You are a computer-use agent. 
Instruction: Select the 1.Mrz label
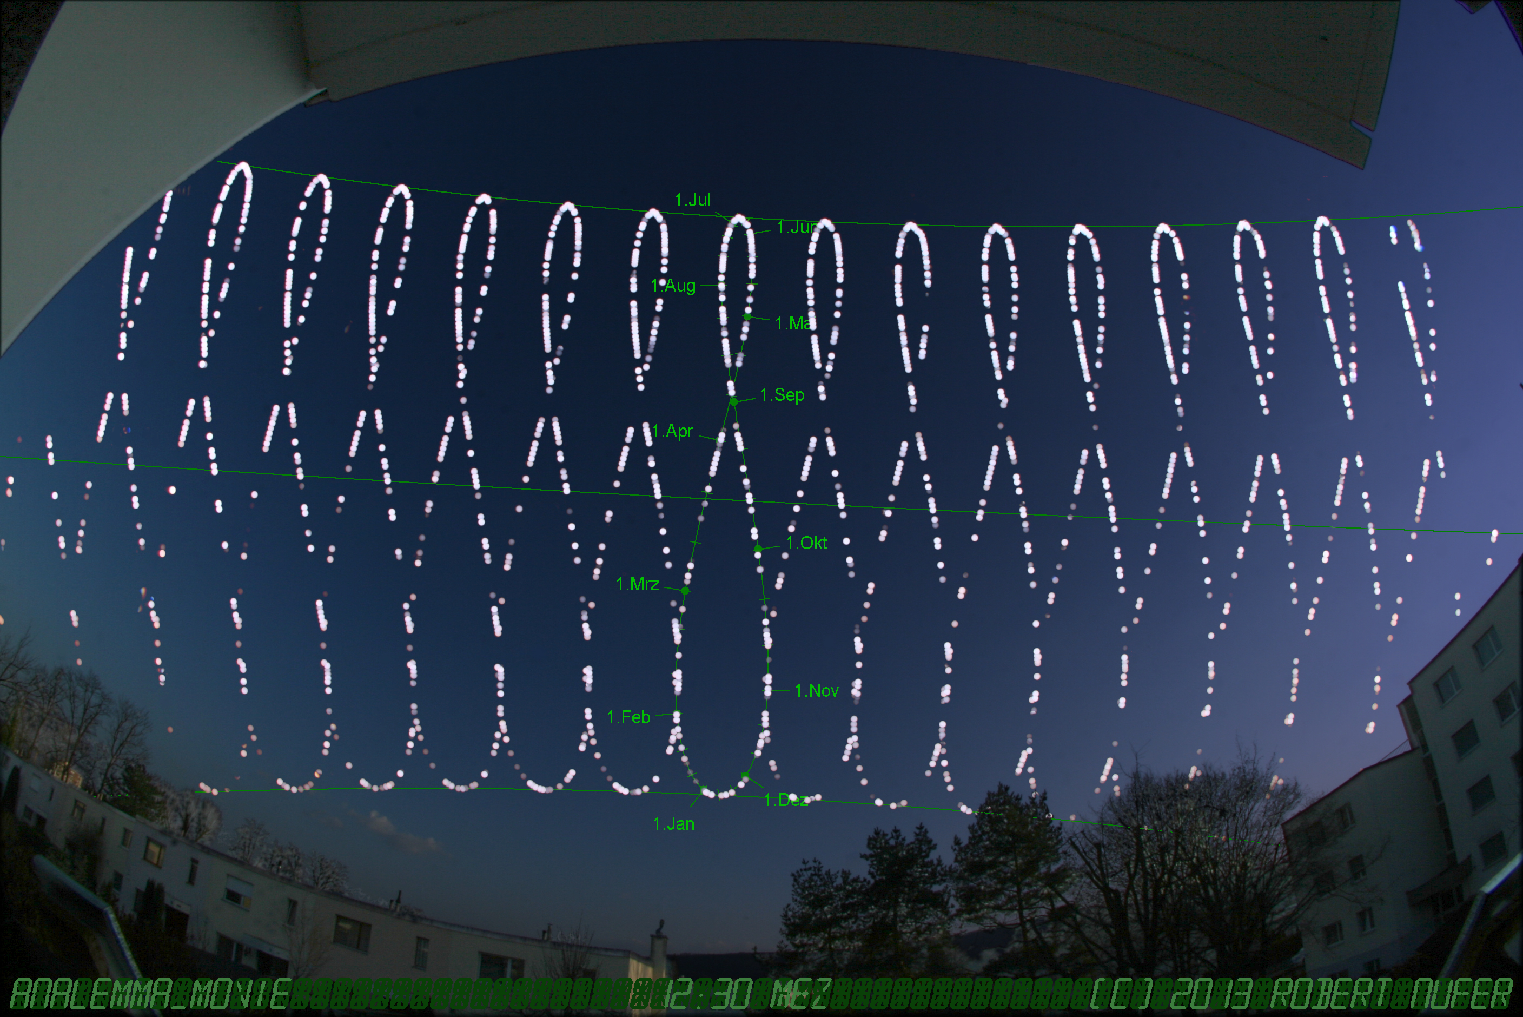tap(637, 584)
